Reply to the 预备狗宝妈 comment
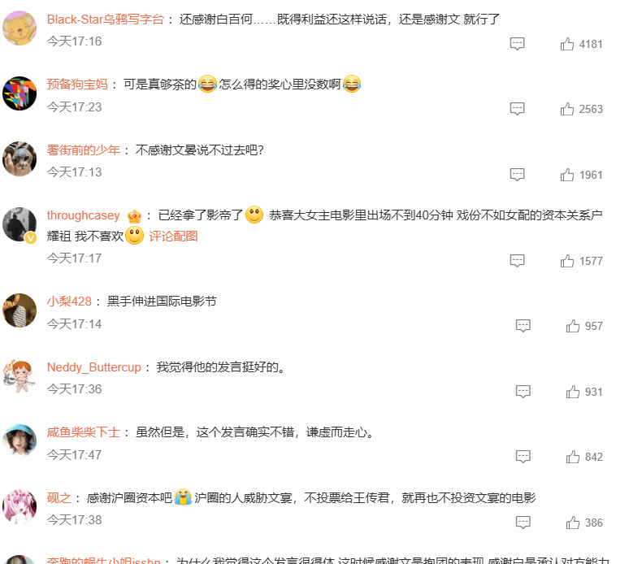The height and width of the screenshot is (564, 629). tap(517, 109)
